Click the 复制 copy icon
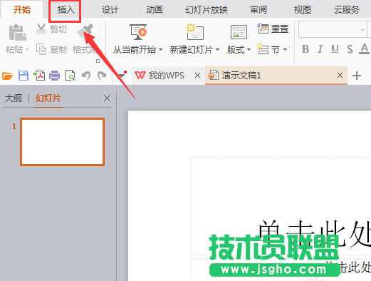Image resolution: width=371 pixels, height=281 pixels. tap(41, 49)
